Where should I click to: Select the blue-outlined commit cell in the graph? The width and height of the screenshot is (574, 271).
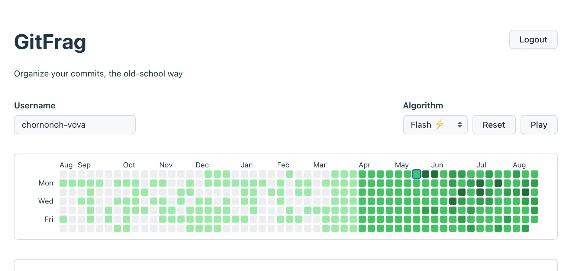click(x=417, y=174)
